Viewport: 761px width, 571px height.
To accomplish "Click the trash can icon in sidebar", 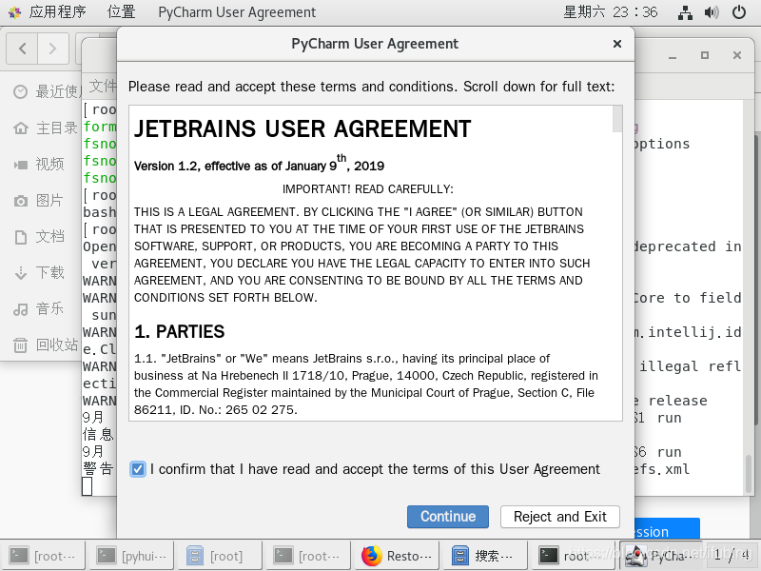I will 20,345.
